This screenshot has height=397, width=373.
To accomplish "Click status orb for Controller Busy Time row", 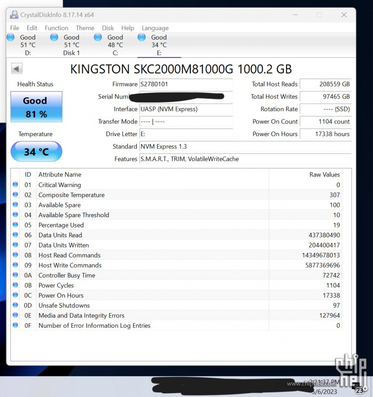I will [x=15, y=275].
